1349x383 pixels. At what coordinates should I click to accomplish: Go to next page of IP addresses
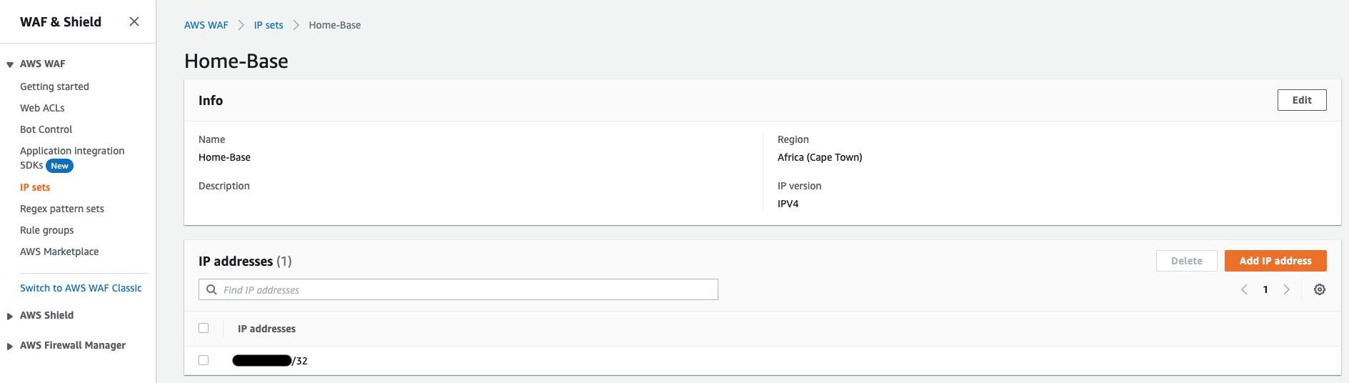(1286, 289)
